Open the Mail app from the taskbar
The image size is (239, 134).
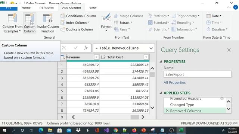coord(69,130)
